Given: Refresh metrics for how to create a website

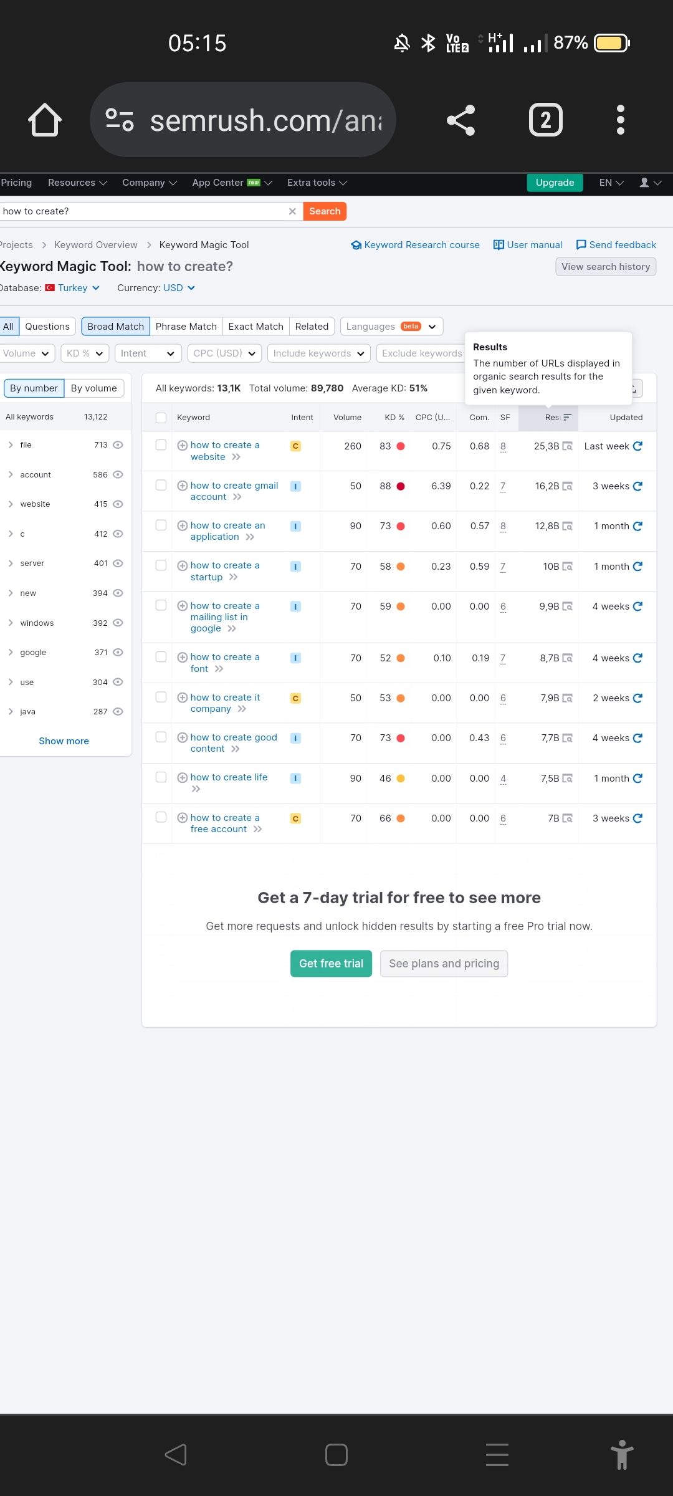Looking at the screenshot, I should click(637, 446).
